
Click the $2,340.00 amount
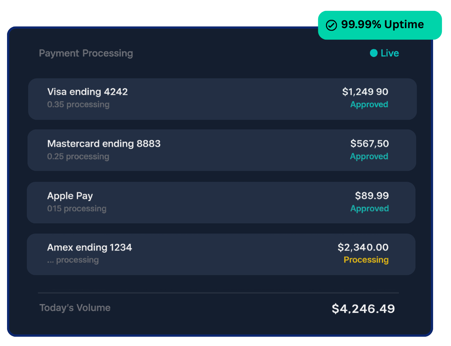pyautogui.click(x=363, y=247)
